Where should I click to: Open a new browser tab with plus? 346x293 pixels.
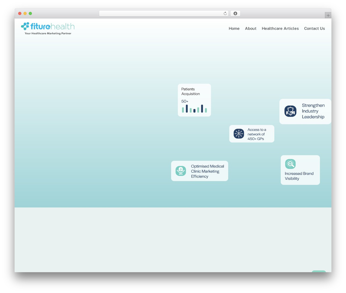coord(328,15)
